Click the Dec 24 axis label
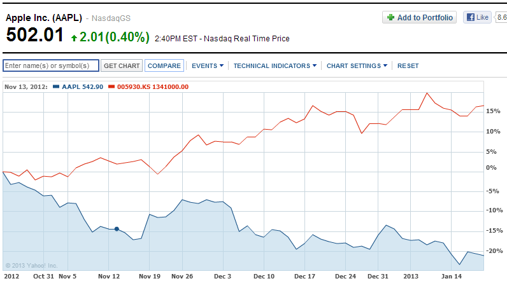 345,277
